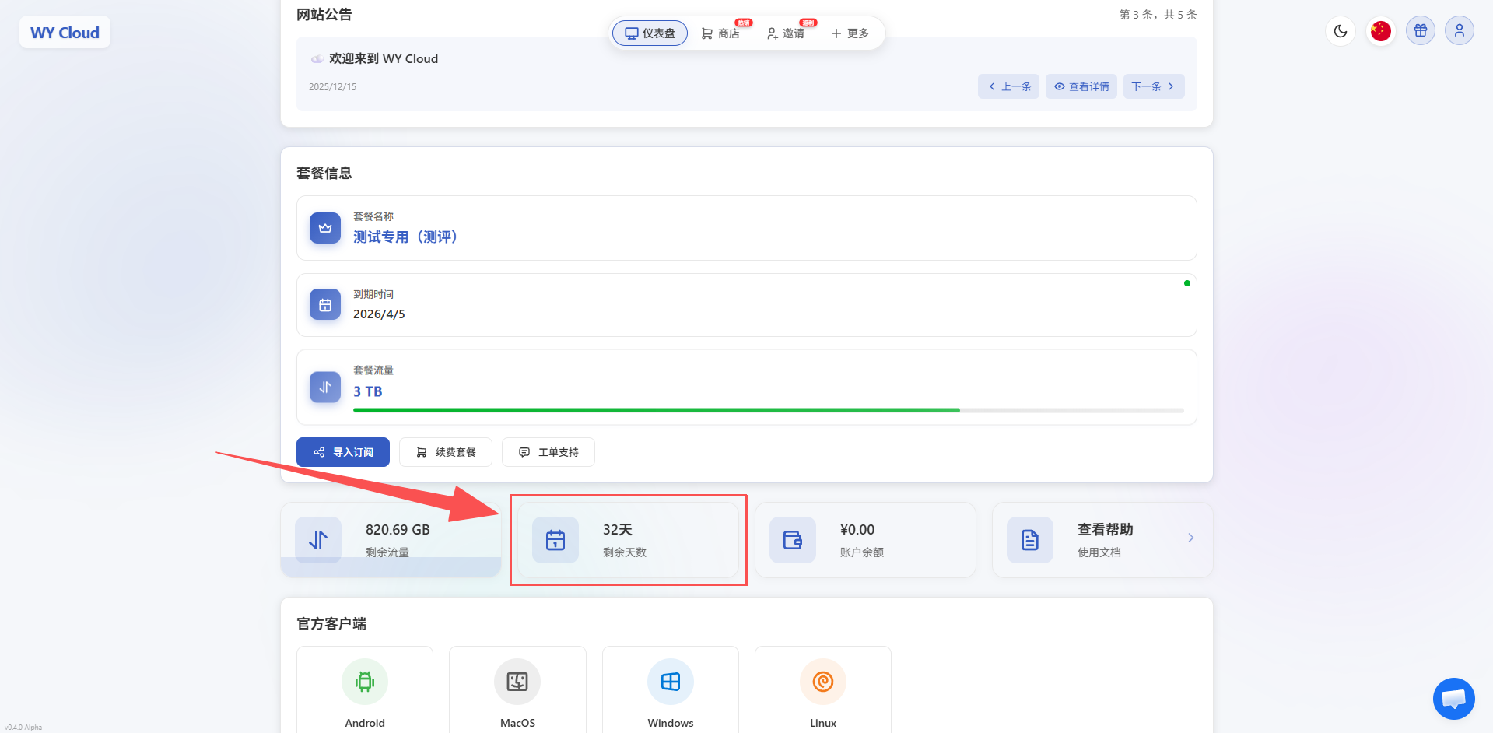View announcement details via 查看详情
The height and width of the screenshot is (733, 1493).
[1081, 86]
